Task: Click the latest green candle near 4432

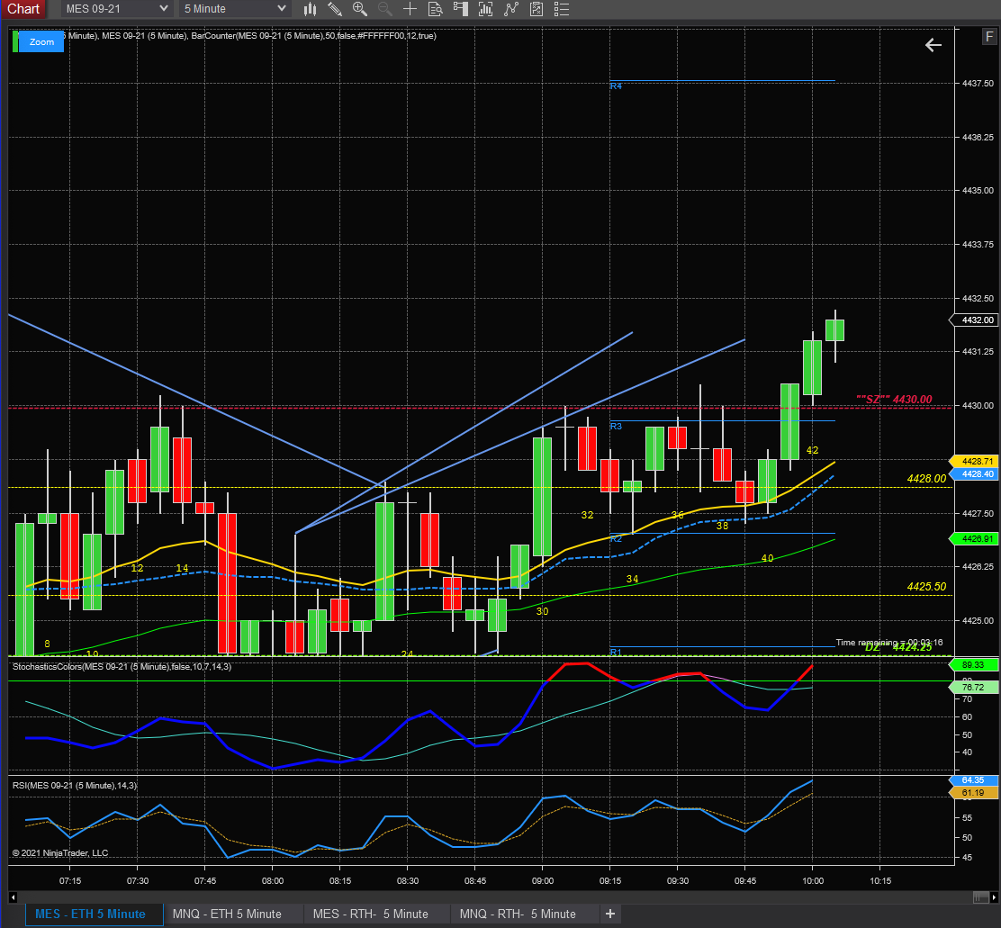Action: (834, 330)
